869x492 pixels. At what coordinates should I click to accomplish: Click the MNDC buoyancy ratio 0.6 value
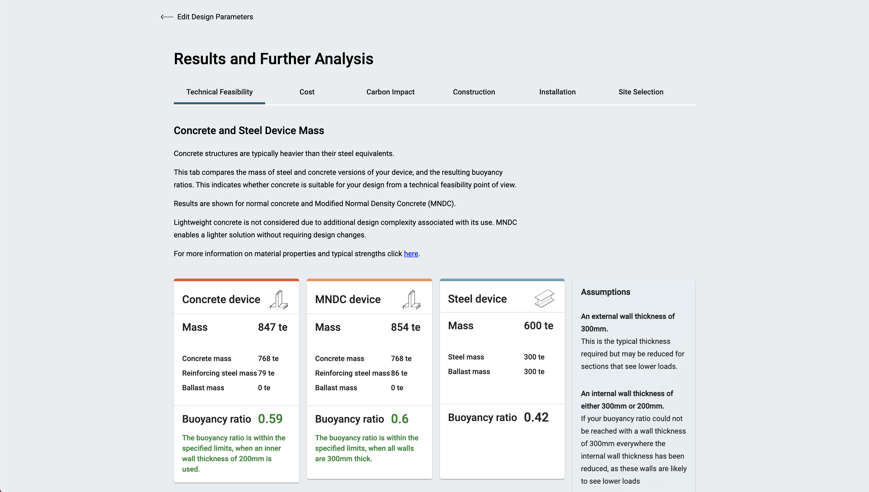tap(400, 419)
